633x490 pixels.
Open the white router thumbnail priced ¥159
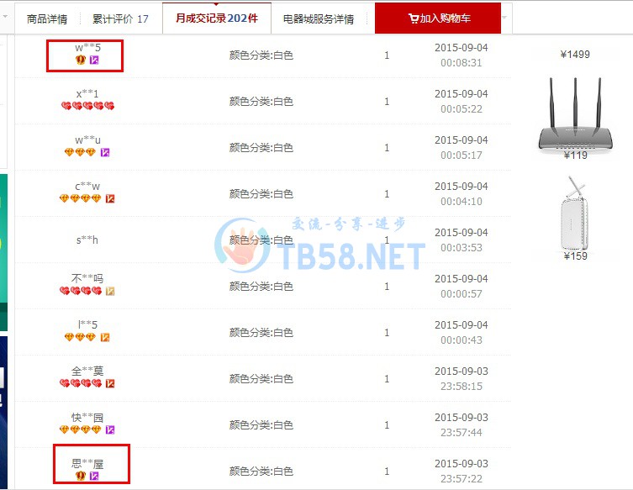click(575, 213)
